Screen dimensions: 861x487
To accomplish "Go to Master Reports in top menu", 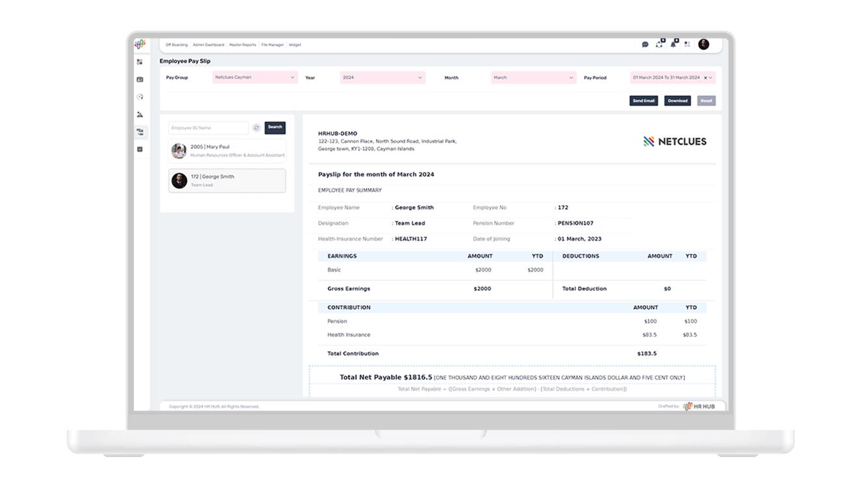I will coord(242,45).
